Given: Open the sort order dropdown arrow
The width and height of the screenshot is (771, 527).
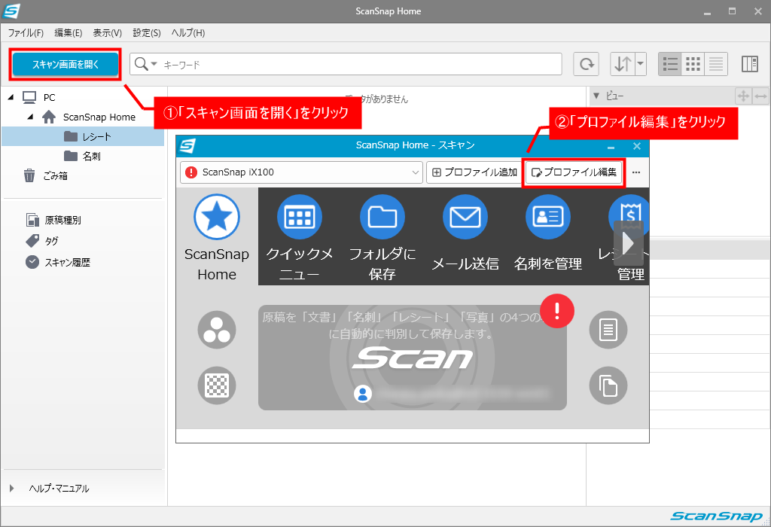Looking at the screenshot, I should click(x=640, y=64).
